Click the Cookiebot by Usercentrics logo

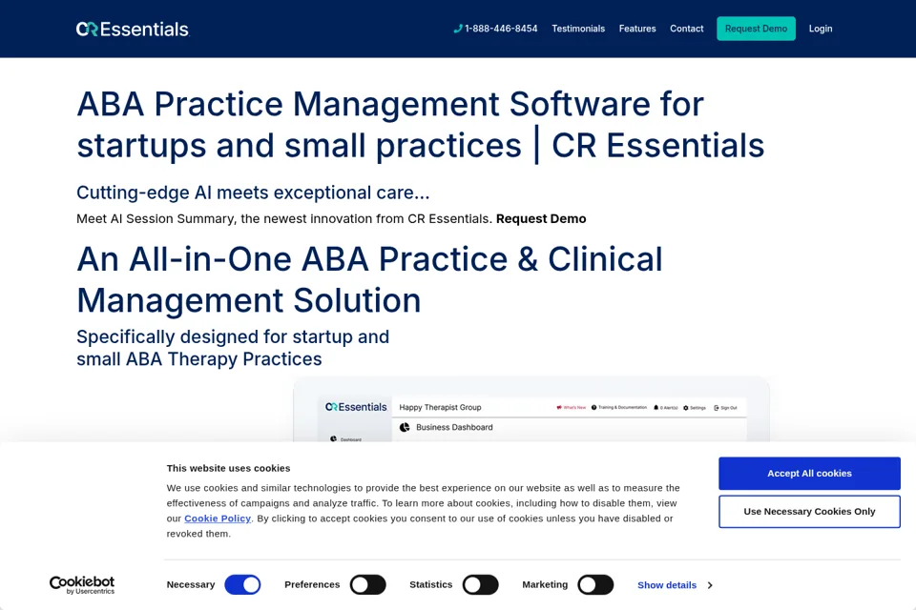point(82,585)
